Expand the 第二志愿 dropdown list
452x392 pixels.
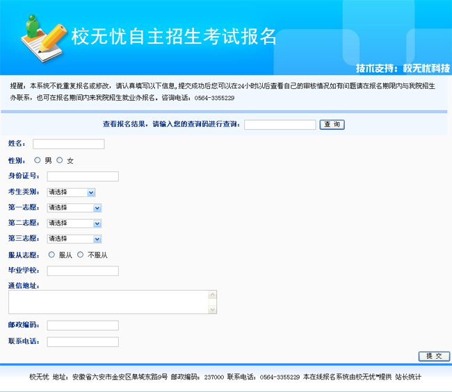[x=74, y=223]
